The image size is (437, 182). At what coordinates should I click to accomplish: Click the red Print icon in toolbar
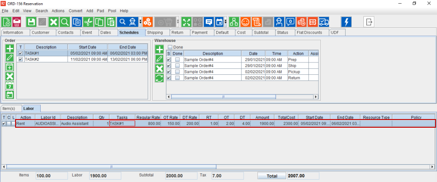click(x=17, y=22)
